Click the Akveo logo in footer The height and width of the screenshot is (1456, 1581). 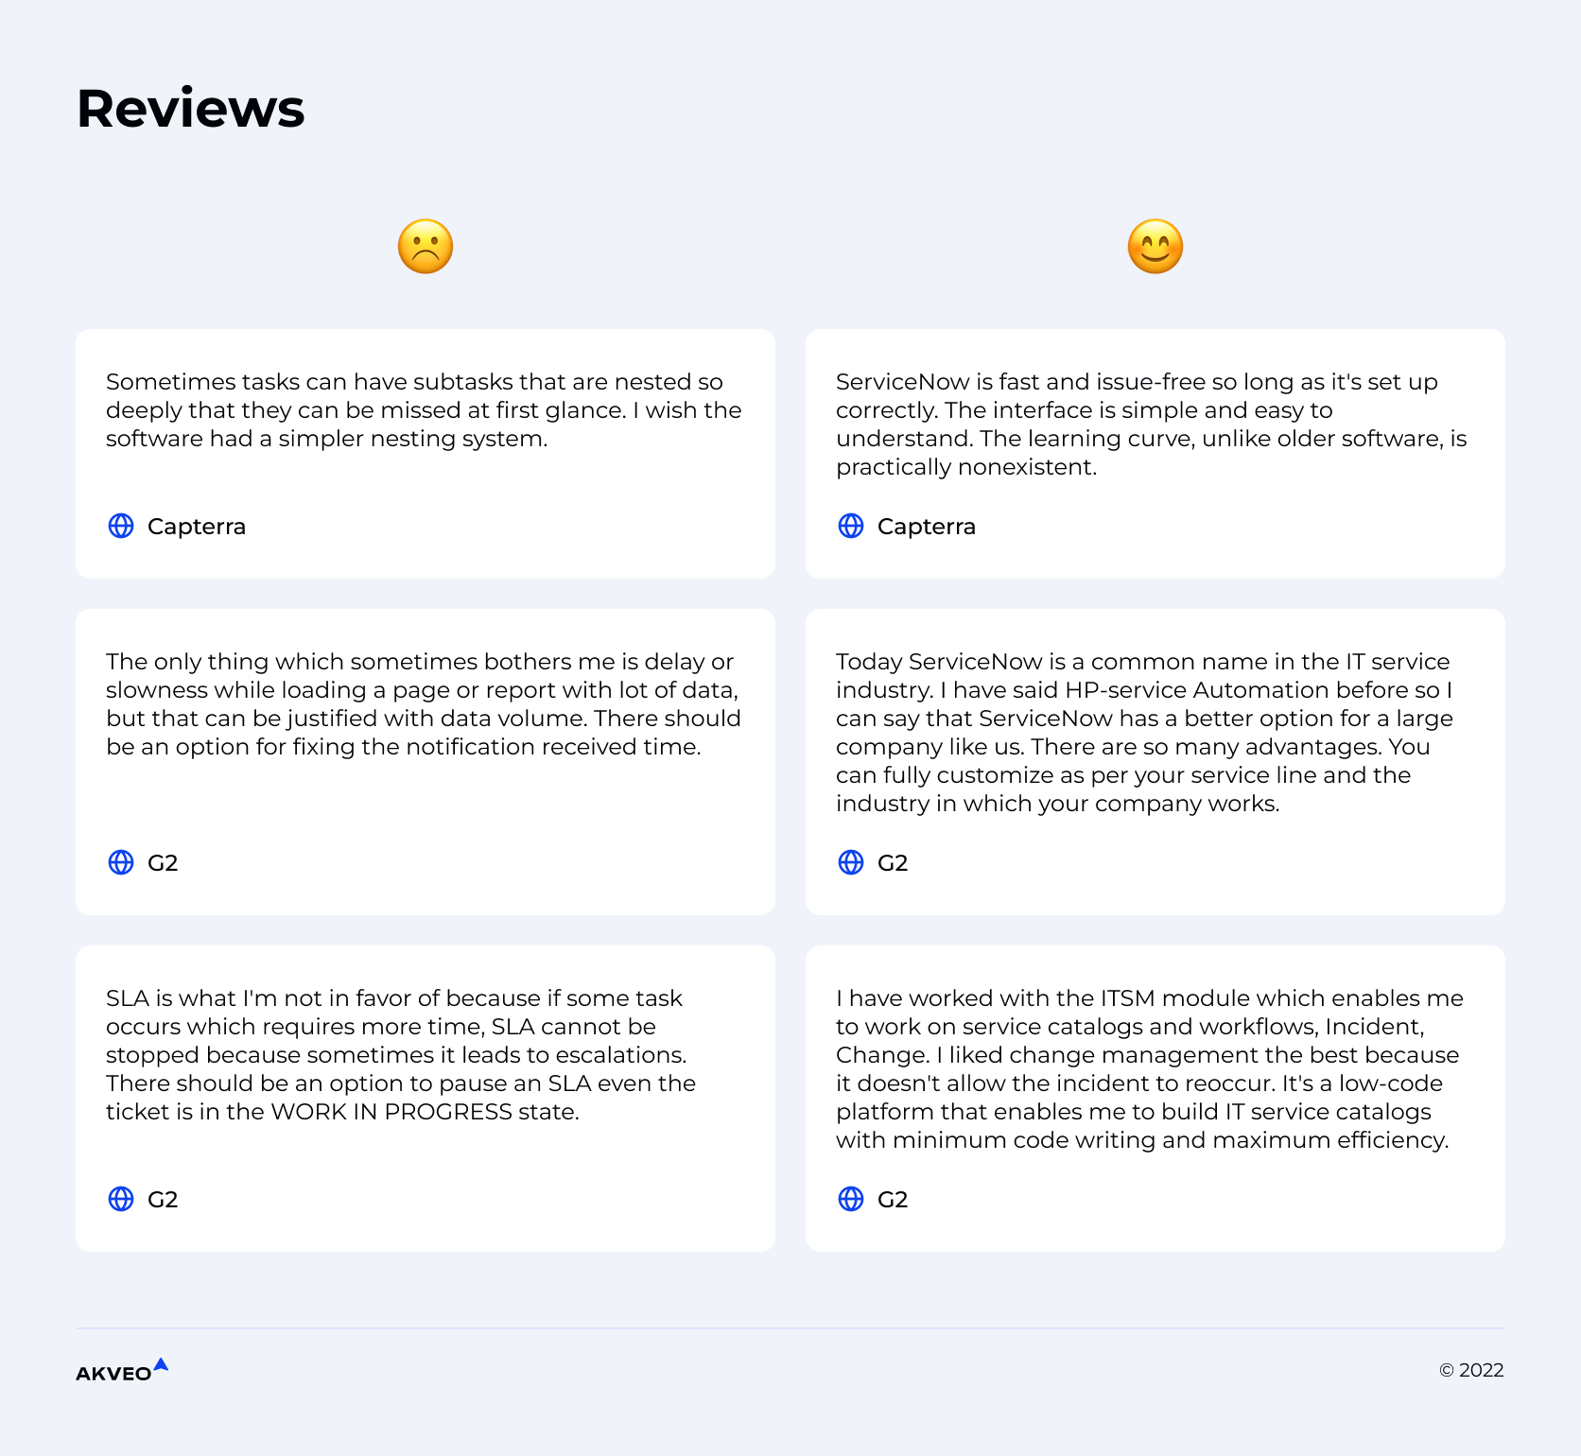point(121,1371)
